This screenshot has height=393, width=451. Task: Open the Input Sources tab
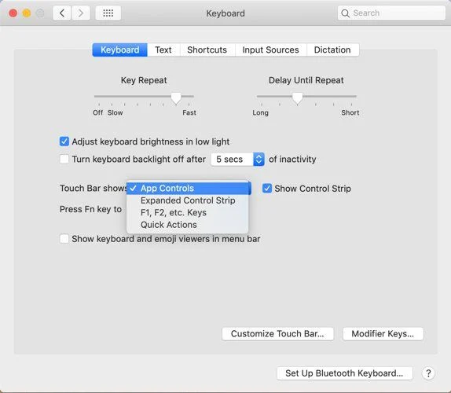tap(270, 50)
